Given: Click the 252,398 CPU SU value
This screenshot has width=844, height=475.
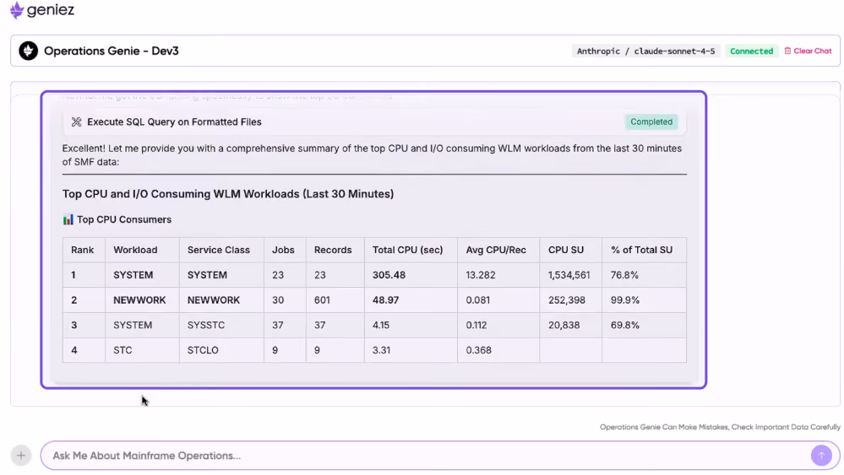Looking at the screenshot, I should pyautogui.click(x=567, y=300).
